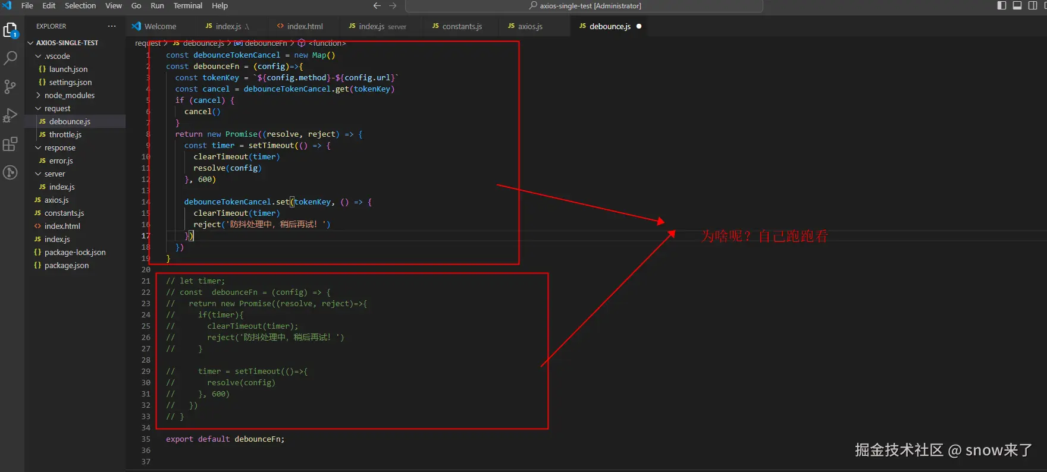Switch to the first index.js tab

point(231,26)
